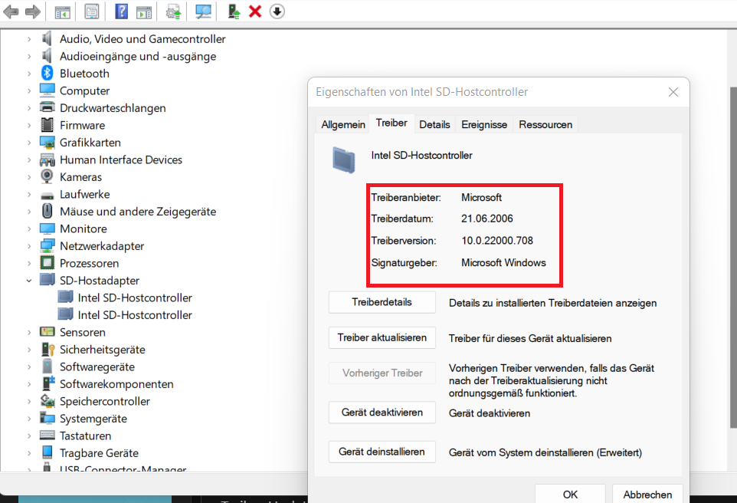The height and width of the screenshot is (503, 737).
Task: Click the gear devices-by-type toolbar icon
Action: 173,12
